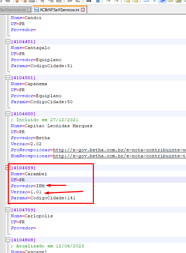The width and height of the screenshot is (186, 253).
Task: Collapse the [4104659] Carambei section fold
Action: 8,168
